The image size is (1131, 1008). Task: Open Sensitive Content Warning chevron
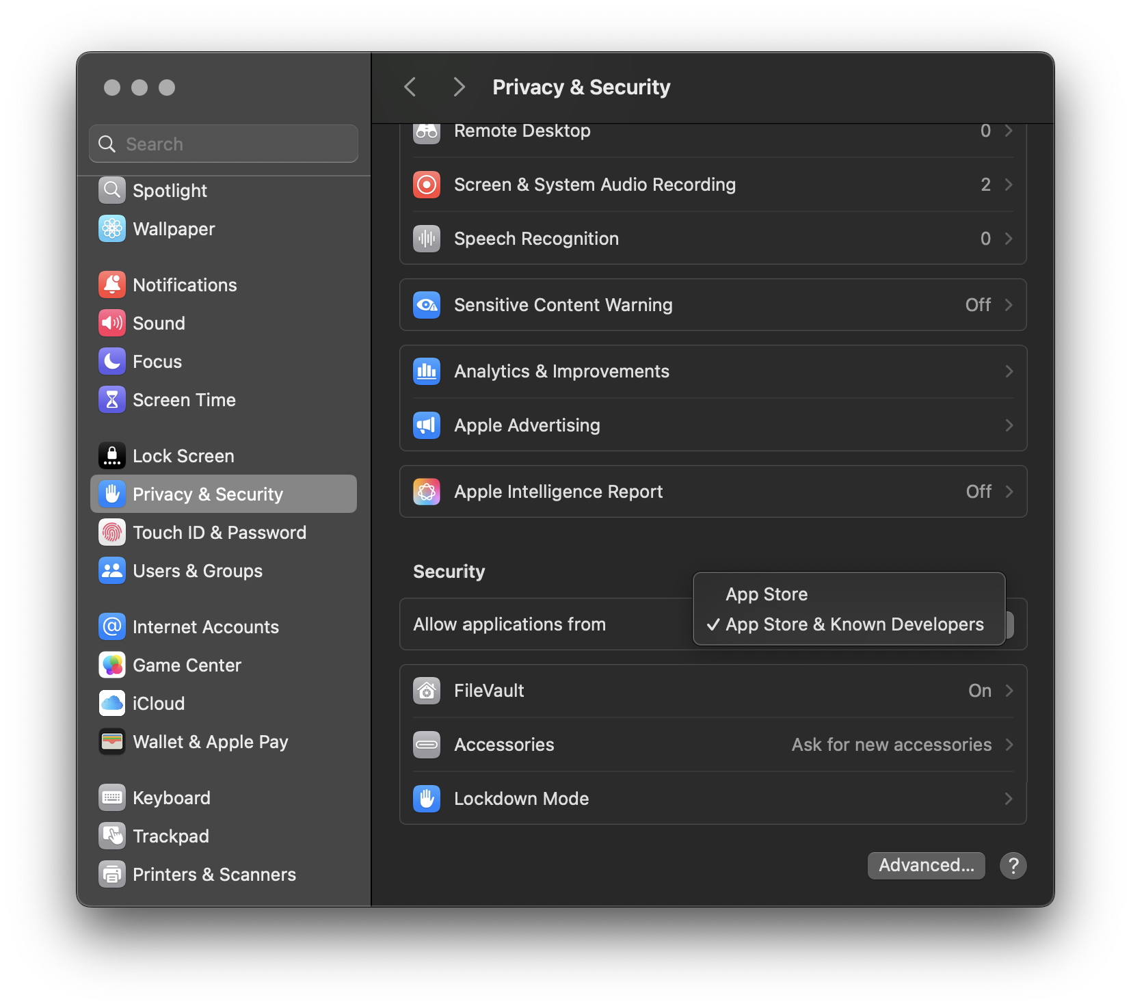(1009, 305)
